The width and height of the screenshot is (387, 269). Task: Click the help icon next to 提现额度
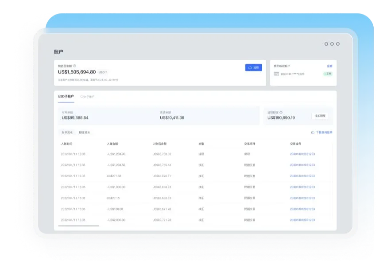[x=281, y=113]
